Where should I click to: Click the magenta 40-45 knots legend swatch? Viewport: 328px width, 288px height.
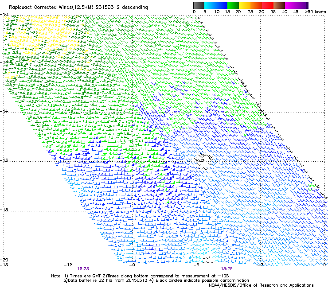pyautogui.click(x=291, y=5)
